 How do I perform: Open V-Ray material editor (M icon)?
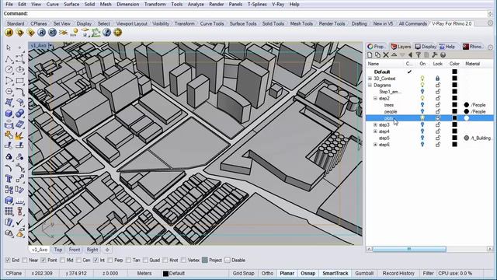coord(9,33)
